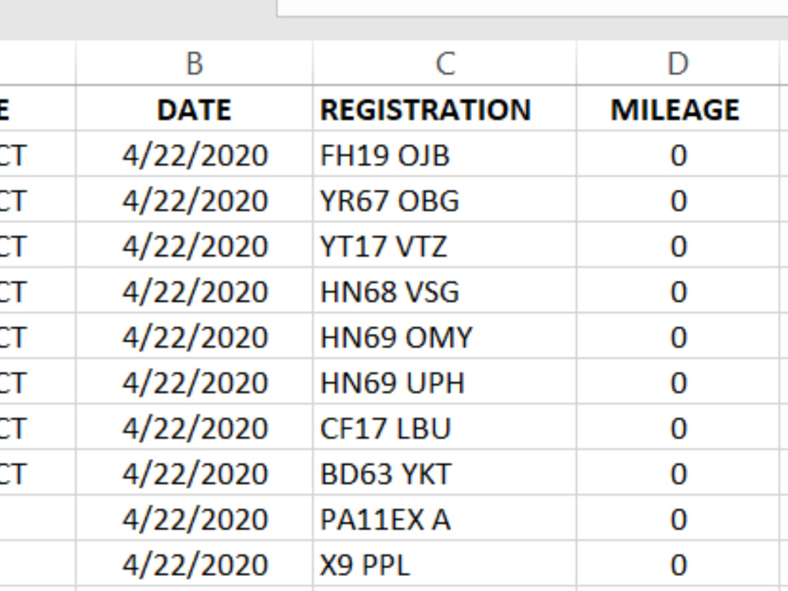
Task: Click date cell beside FH19 OJB
Action: click(x=195, y=154)
